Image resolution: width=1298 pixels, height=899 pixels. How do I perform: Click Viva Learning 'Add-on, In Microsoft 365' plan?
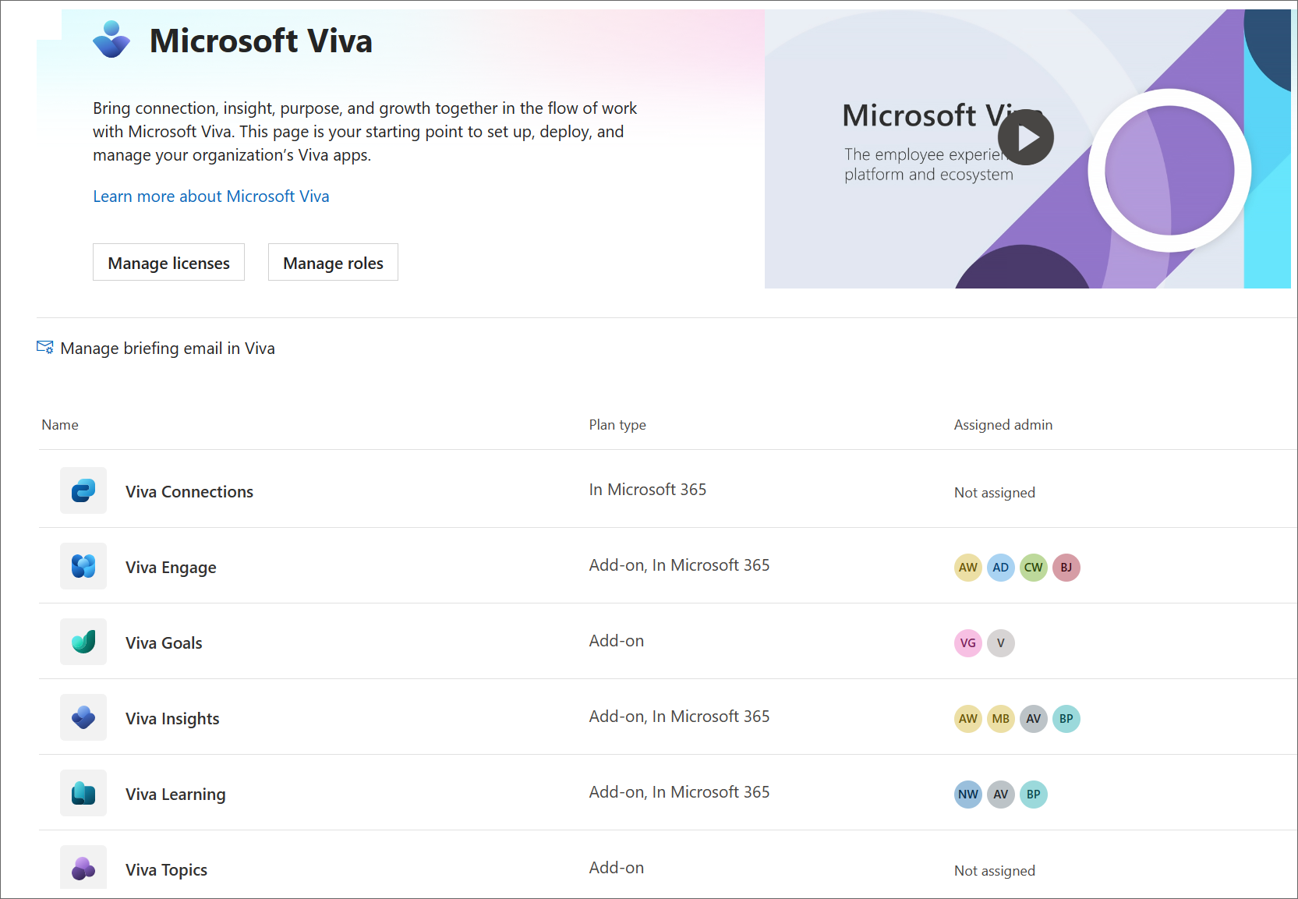tap(679, 792)
